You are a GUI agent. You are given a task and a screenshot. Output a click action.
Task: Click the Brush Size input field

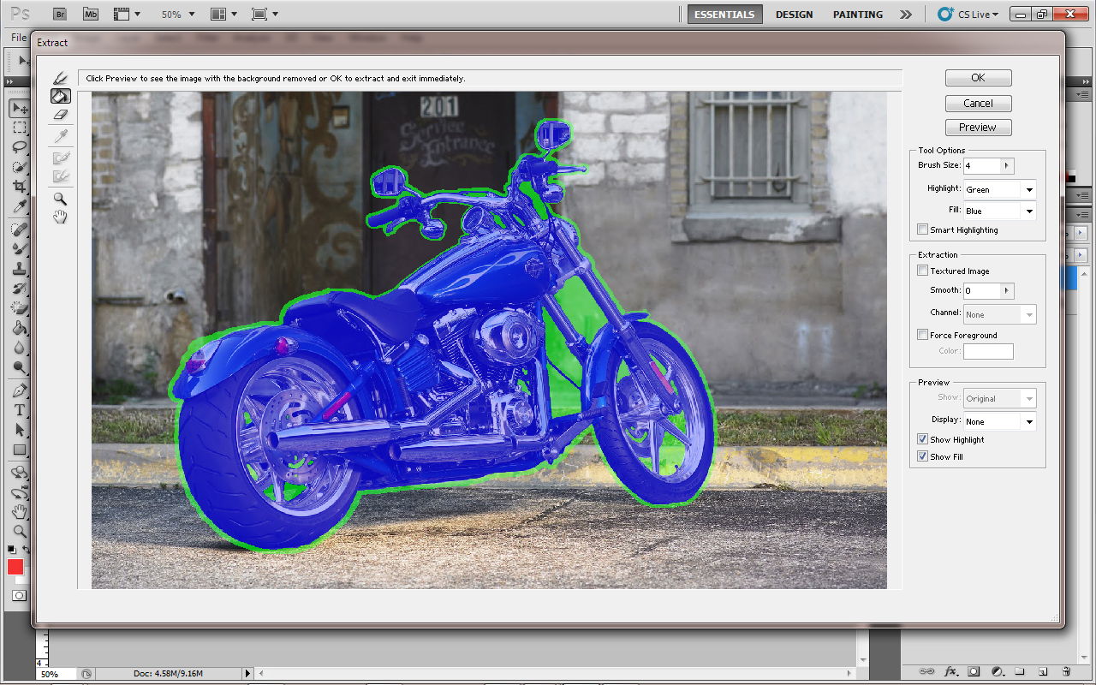pyautogui.click(x=981, y=165)
